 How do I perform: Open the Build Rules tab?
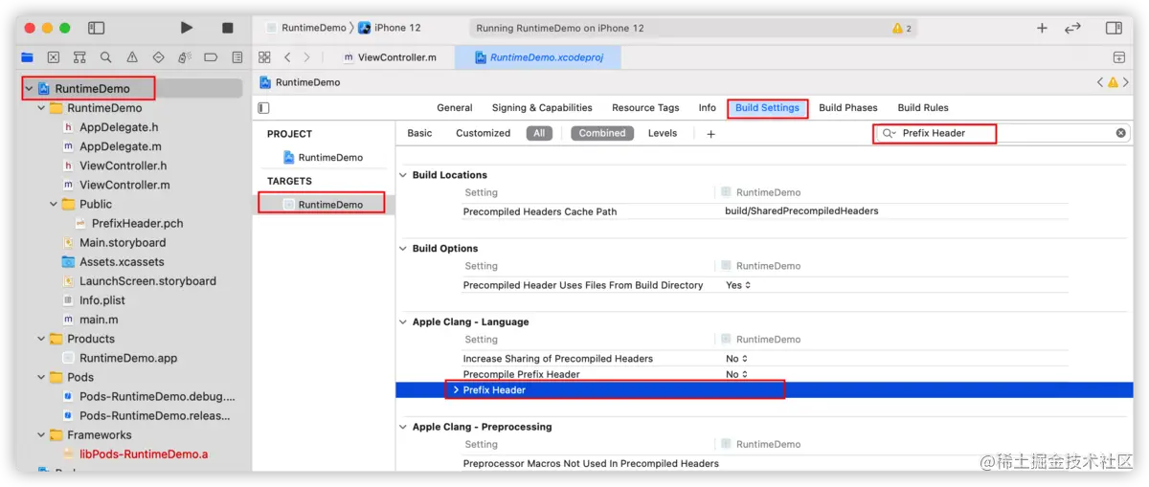click(x=923, y=108)
